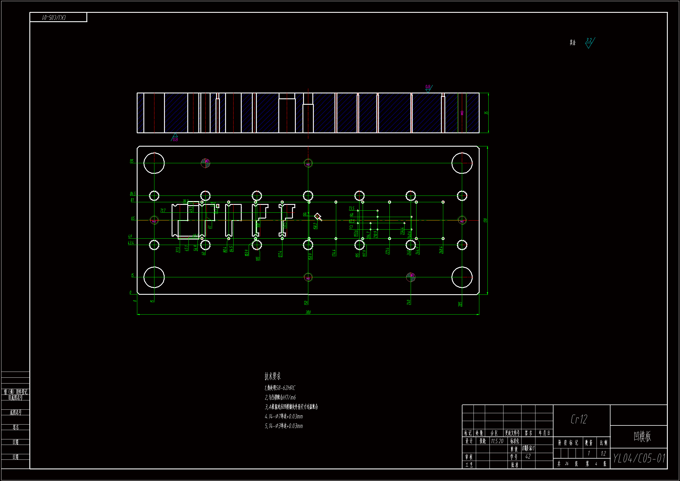The width and height of the screenshot is (680, 481).
Task: Click the 凹模板 part name cell
Action: point(642,436)
